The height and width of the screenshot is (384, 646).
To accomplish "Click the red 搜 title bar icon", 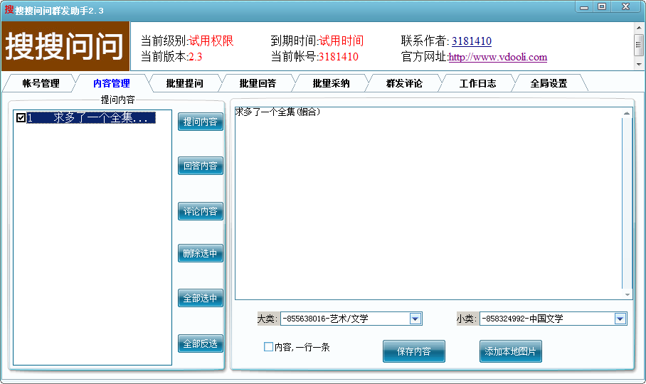I will tap(9, 10).
